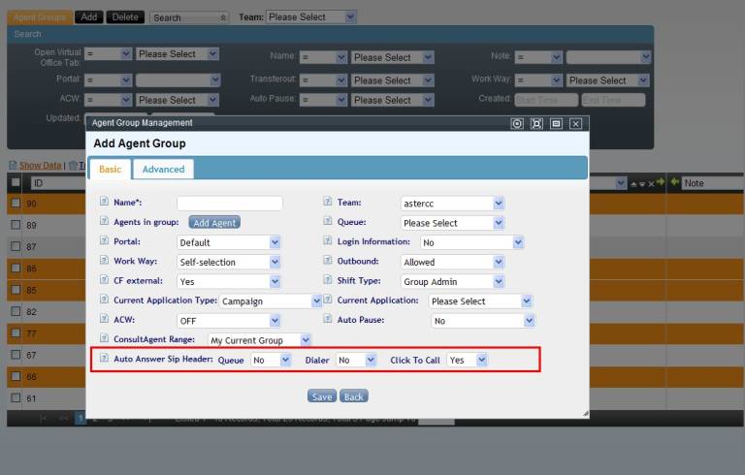Close the Agent Group Management dialog
Screen dimensions: 745x475
[575, 124]
